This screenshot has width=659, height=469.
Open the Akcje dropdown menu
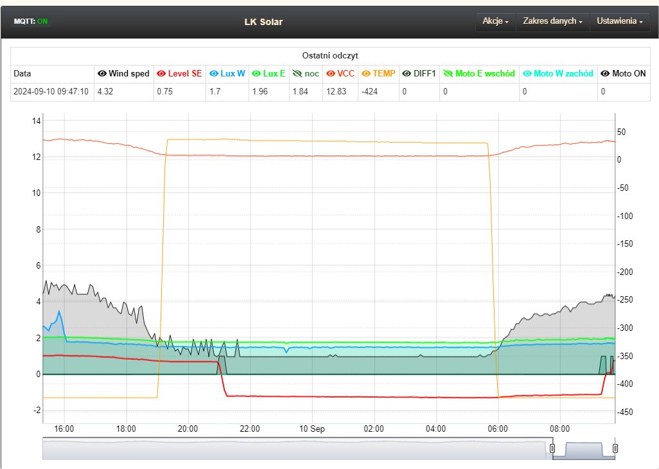(x=495, y=21)
